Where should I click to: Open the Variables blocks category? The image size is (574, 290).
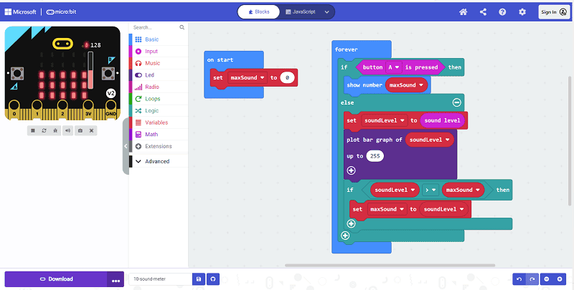(159, 122)
